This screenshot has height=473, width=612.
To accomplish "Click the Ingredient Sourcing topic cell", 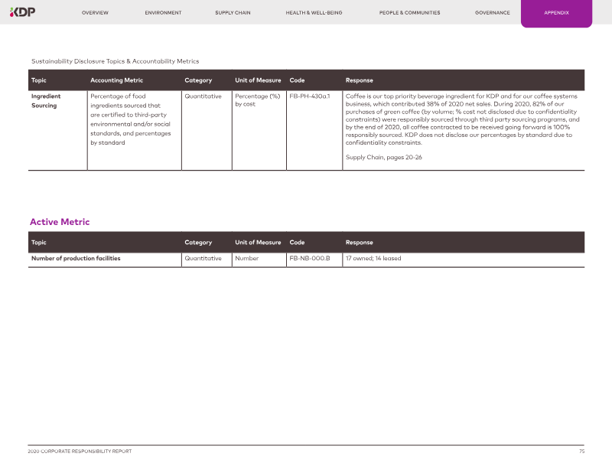I will [x=46, y=101].
